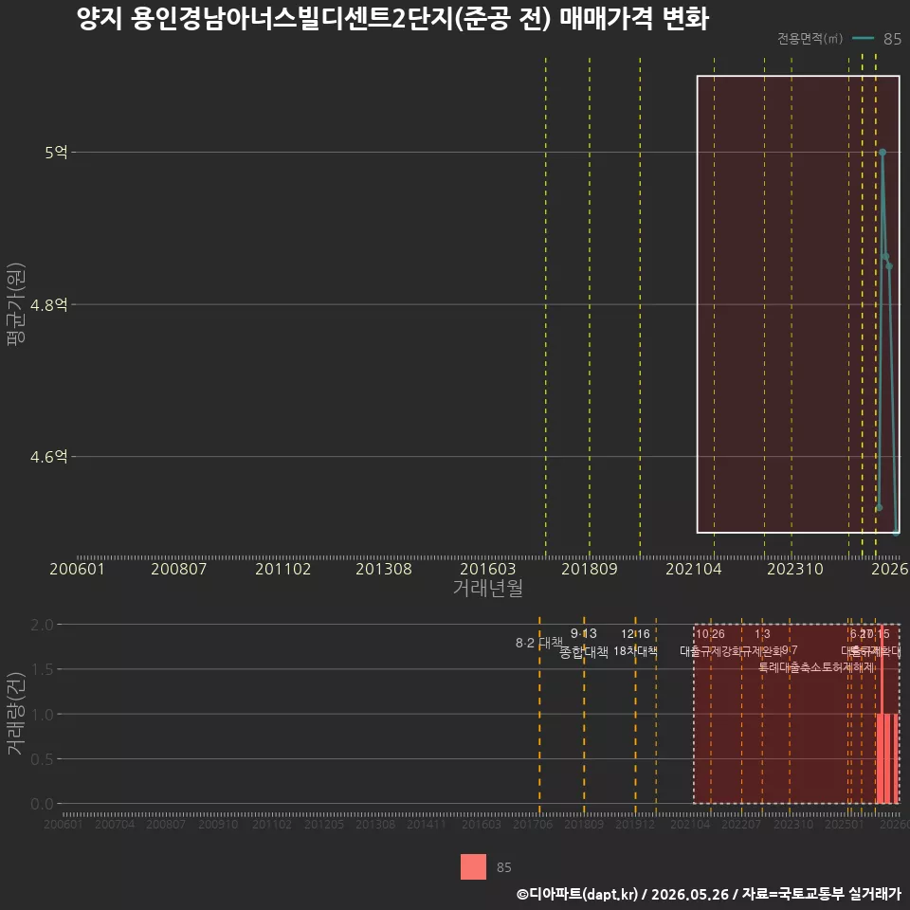The image size is (910, 910).
Task: Click the 9·13 dashed line in volume chart
Action: [584, 715]
